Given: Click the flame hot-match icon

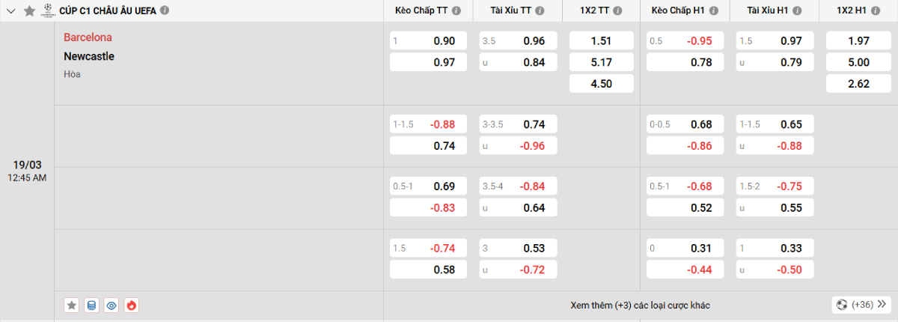Looking at the screenshot, I should click(x=132, y=305).
